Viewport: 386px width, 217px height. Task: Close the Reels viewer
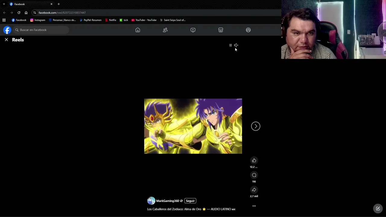coord(6,40)
